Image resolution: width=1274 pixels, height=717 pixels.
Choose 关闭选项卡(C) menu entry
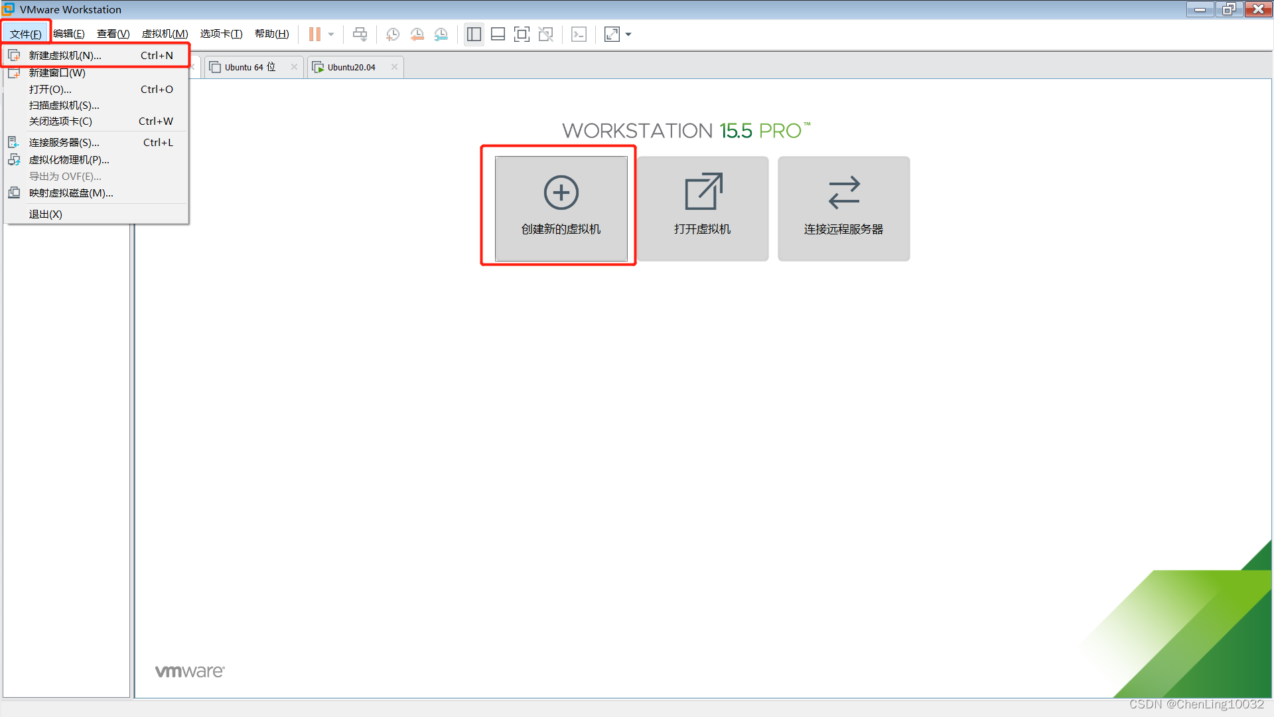[x=96, y=121]
